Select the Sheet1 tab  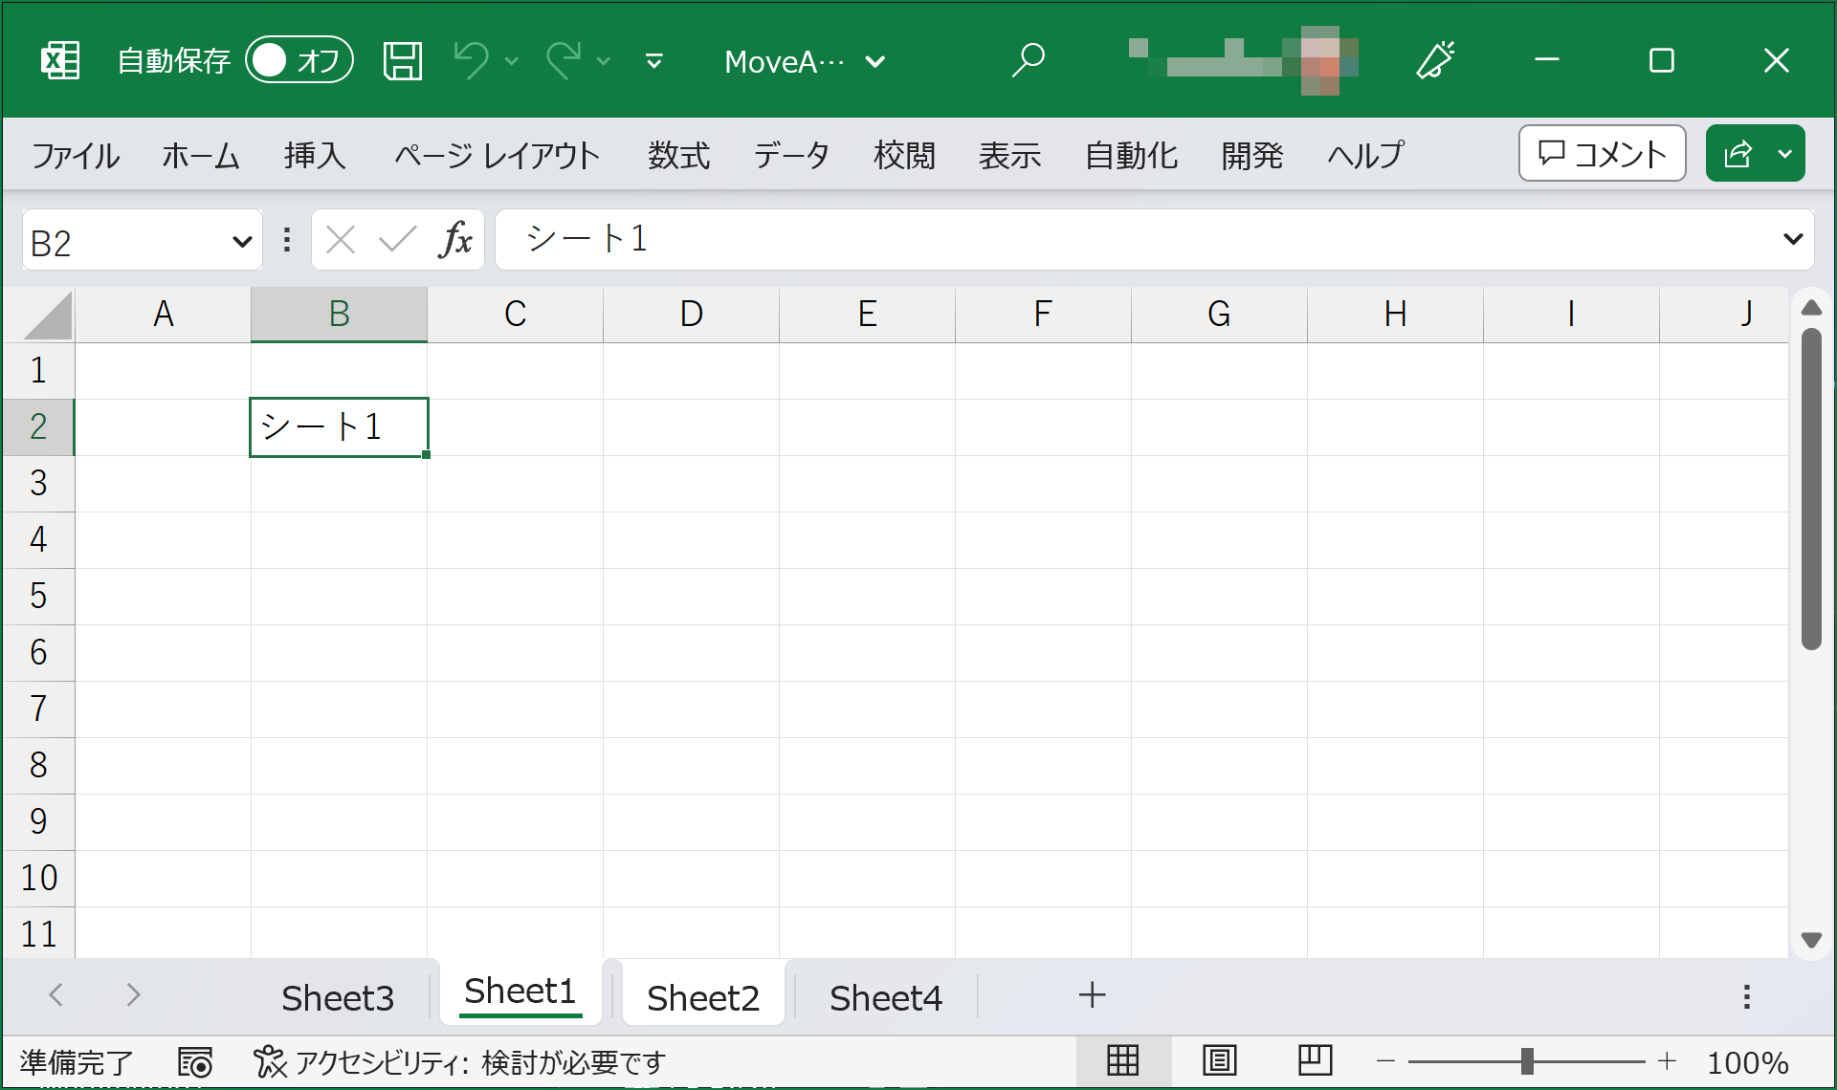coord(520,992)
